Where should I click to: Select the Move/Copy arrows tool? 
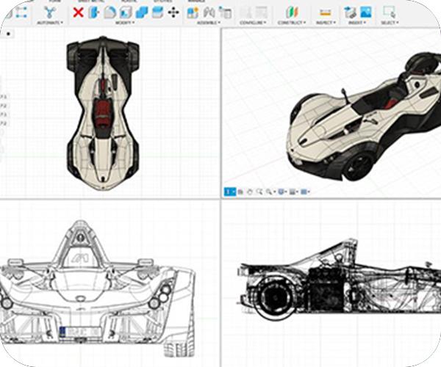(173, 12)
